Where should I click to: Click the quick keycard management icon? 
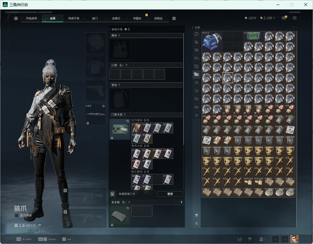coord(112,194)
